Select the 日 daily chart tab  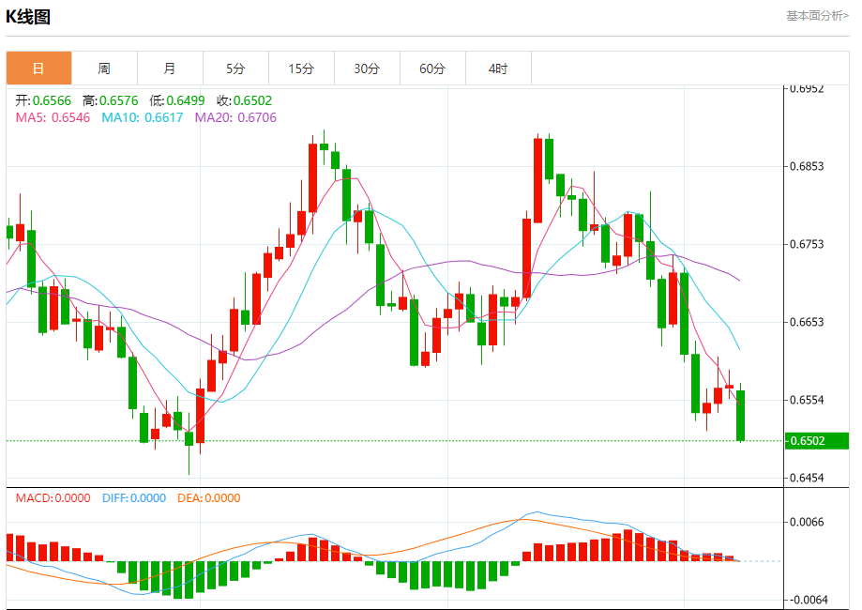[38, 69]
